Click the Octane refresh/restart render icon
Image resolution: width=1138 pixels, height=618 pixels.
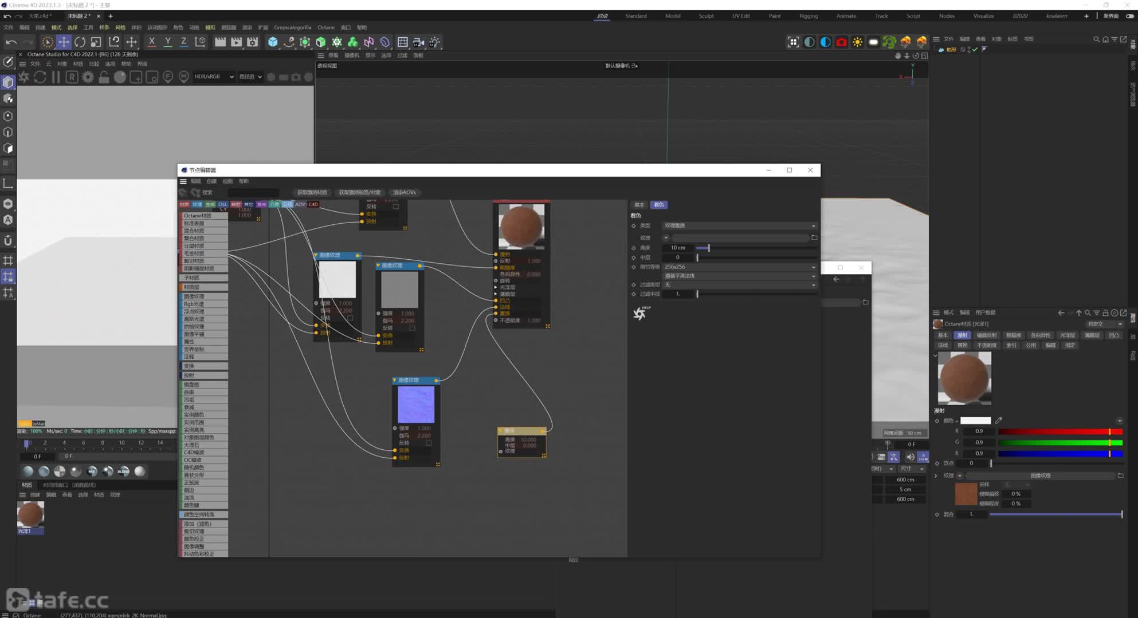coord(40,77)
